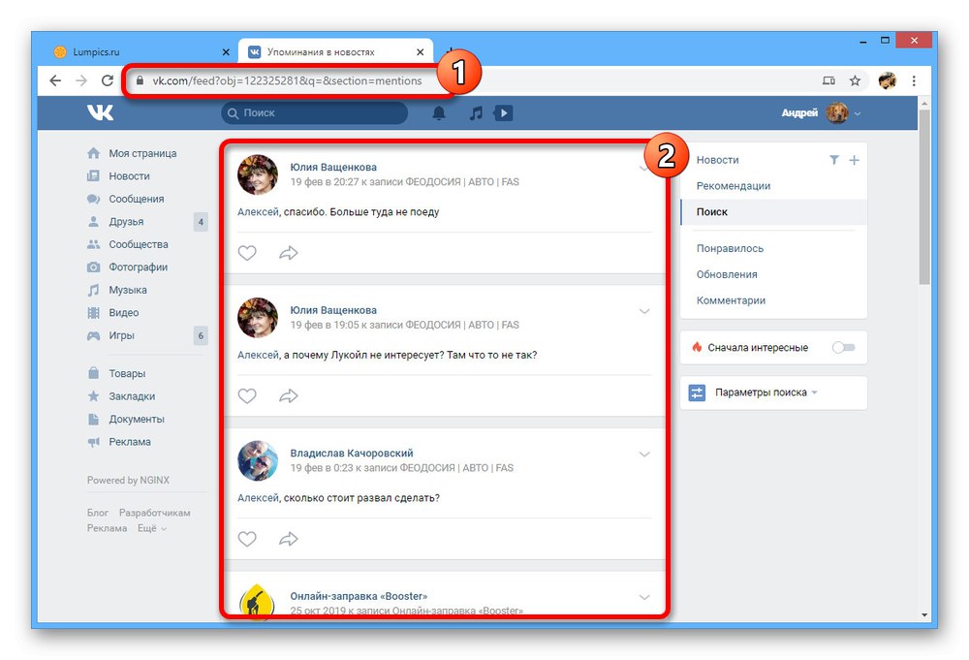Click the sliders icon of Параметры поиска

(x=697, y=393)
